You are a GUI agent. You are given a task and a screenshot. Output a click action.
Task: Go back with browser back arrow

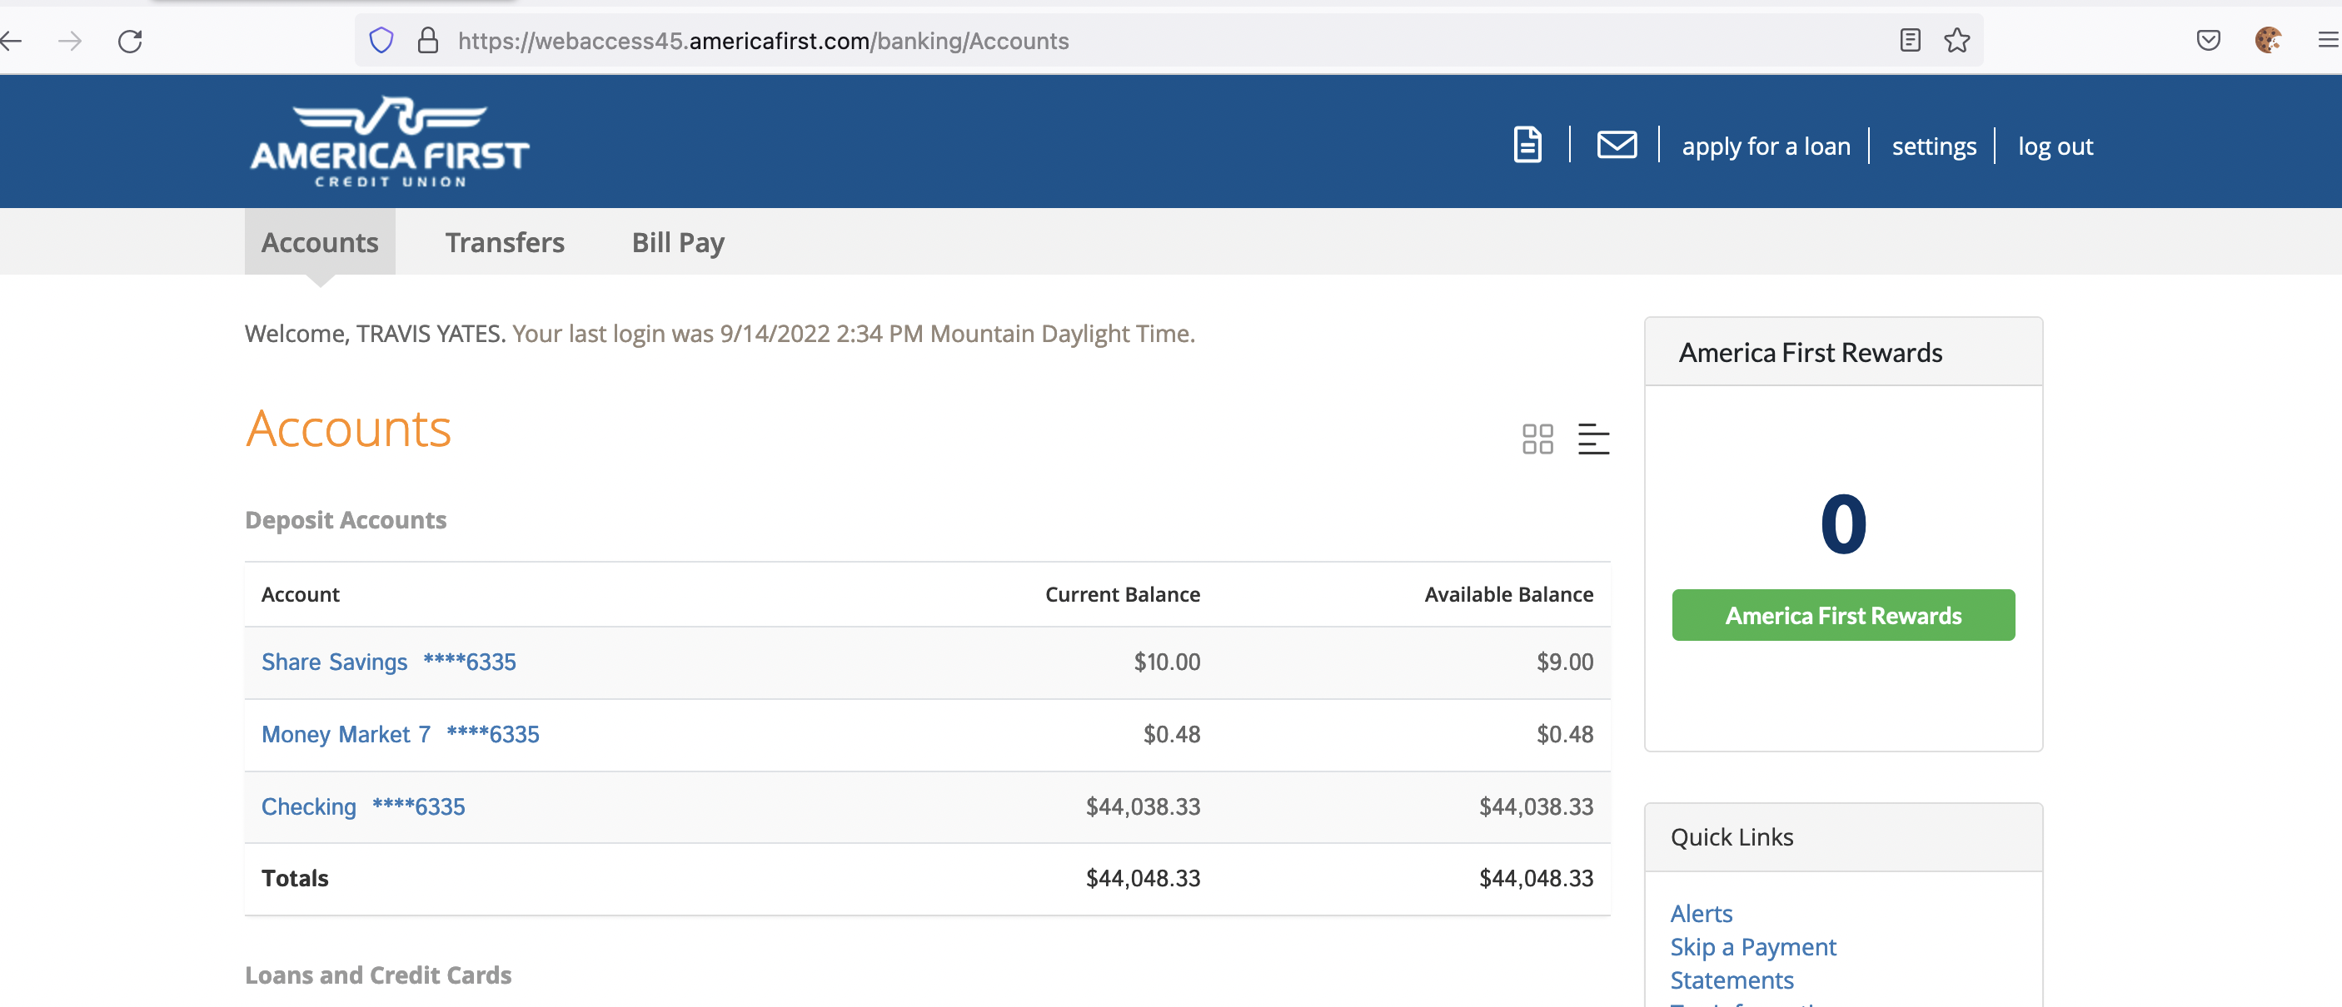pos(11,41)
